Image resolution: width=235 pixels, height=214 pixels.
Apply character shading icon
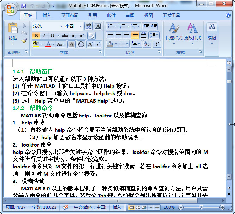click(x=72, y=44)
